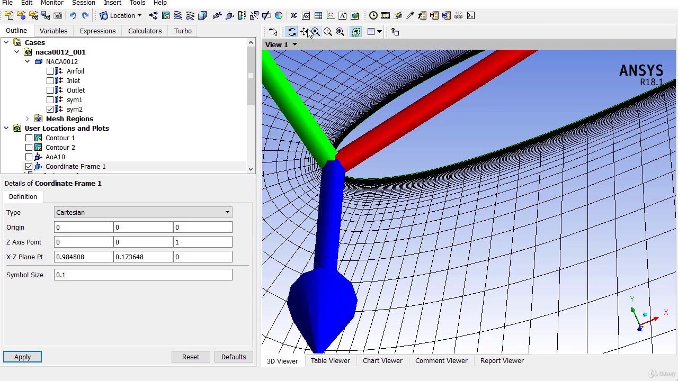Open the Type Cartesian dropdown

[x=143, y=212]
